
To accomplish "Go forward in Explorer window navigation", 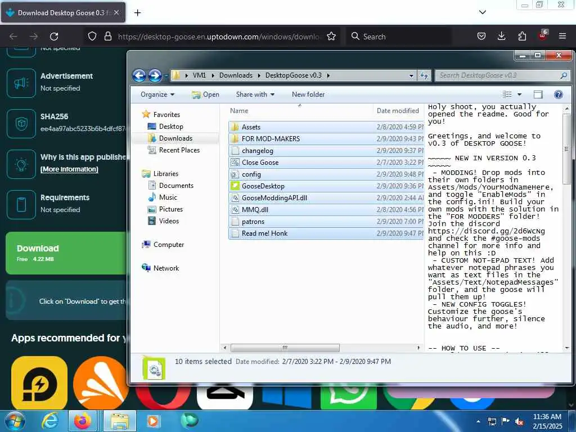I will 155,76.
